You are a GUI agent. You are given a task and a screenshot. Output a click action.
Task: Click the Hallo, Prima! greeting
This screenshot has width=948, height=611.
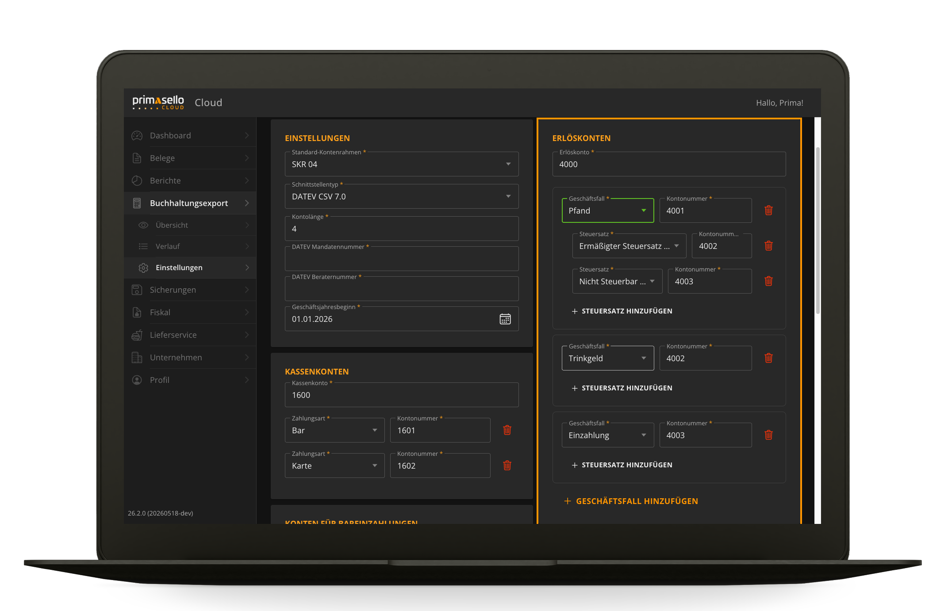click(779, 103)
